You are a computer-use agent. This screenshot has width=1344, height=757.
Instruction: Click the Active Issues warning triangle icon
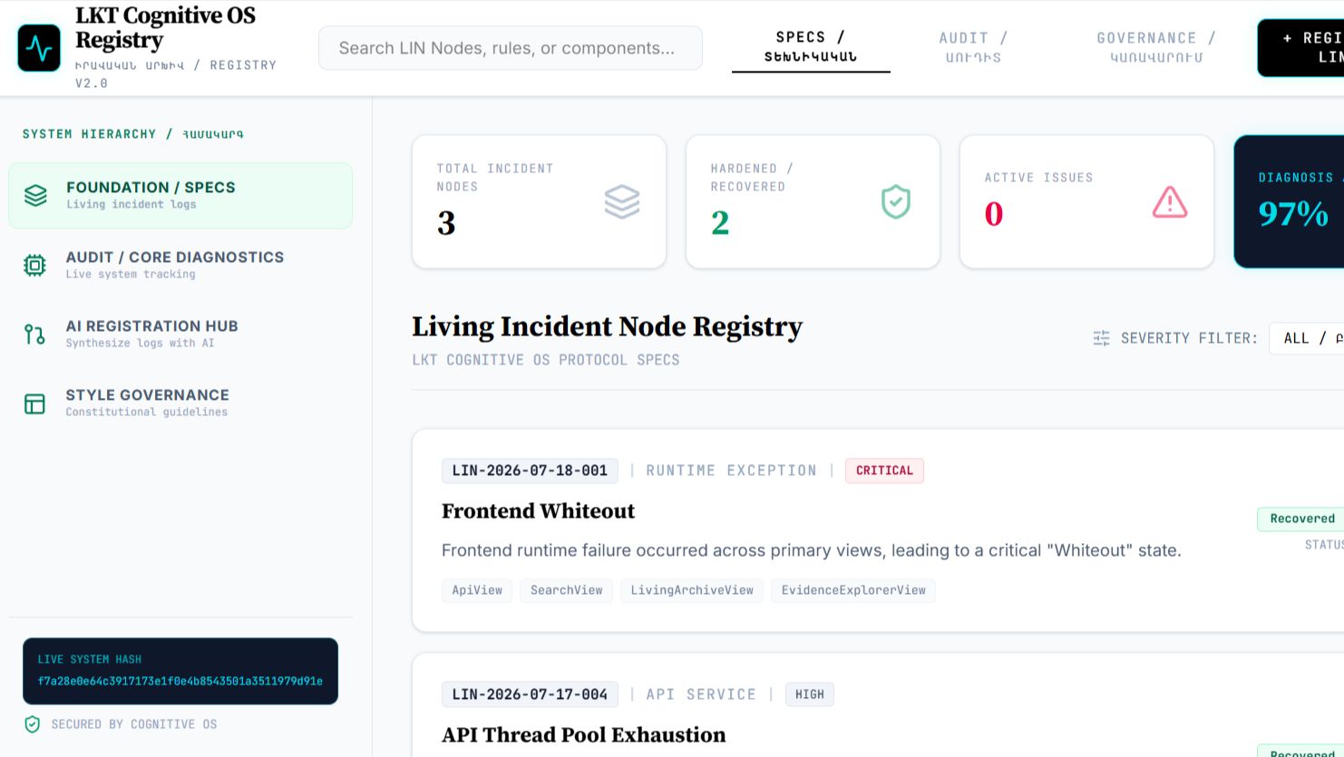click(1170, 202)
